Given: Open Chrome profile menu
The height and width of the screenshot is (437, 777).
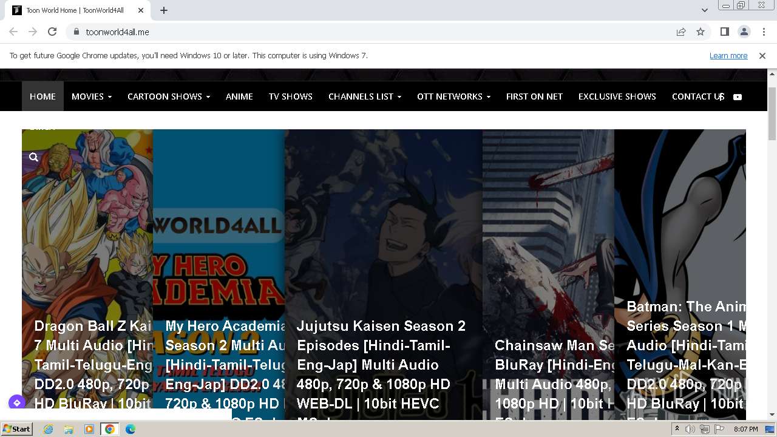Looking at the screenshot, I should pyautogui.click(x=744, y=32).
